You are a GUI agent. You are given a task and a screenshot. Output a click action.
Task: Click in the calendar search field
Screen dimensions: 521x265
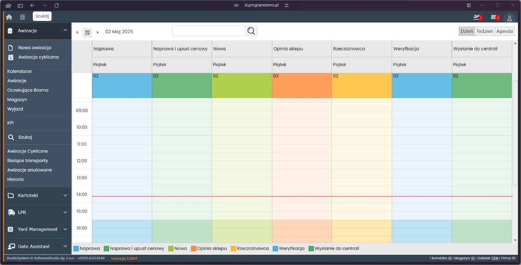[209, 31]
